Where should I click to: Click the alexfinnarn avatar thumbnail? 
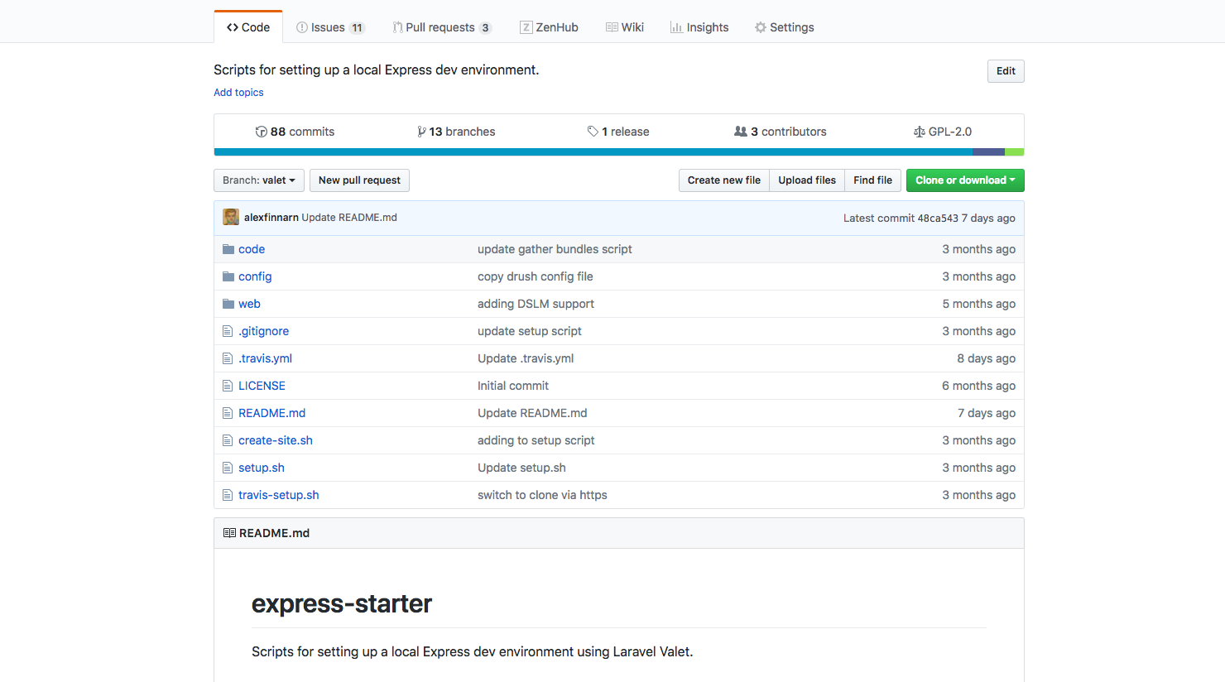pos(231,217)
